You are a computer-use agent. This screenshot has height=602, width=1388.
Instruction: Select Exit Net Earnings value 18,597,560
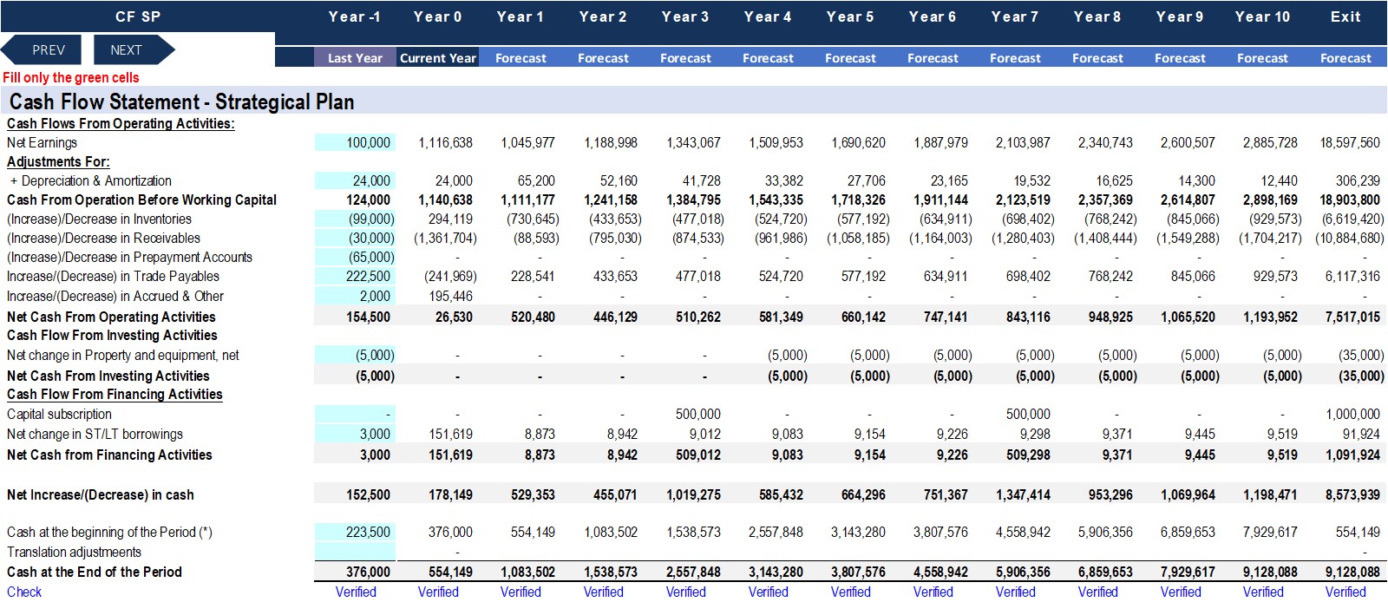tap(1350, 142)
